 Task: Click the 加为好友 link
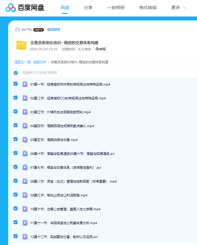pyautogui.click(x=54, y=30)
